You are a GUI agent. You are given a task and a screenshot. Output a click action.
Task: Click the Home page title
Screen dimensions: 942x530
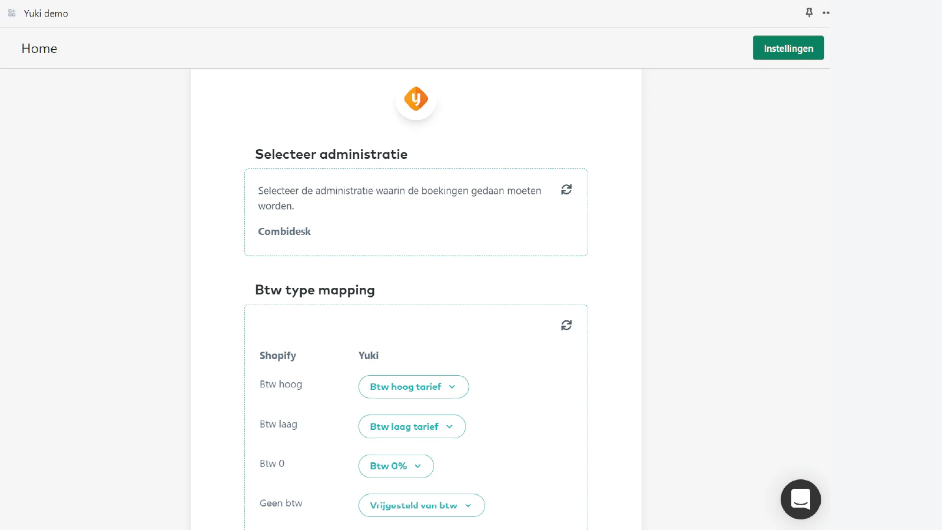click(x=39, y=49)
